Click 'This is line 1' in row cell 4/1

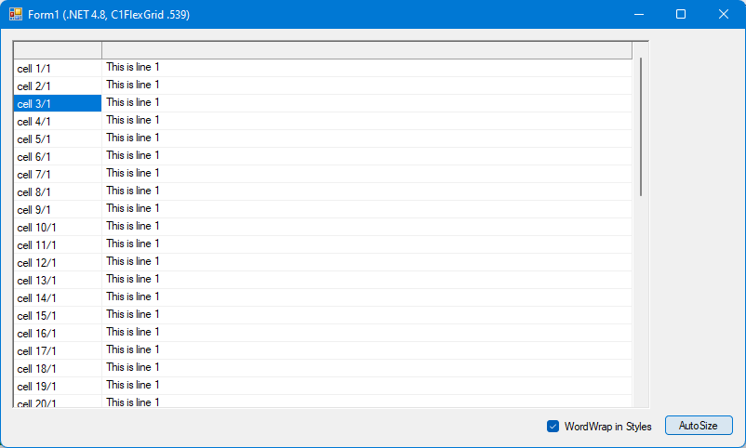coord(133,120)
